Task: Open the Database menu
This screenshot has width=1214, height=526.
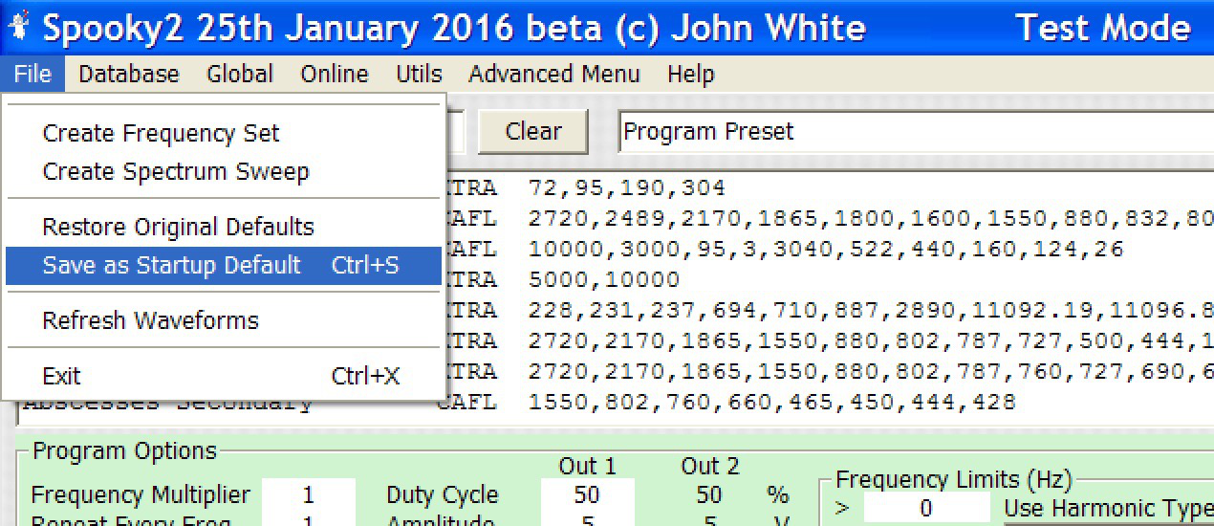Action: click(128, 75)
